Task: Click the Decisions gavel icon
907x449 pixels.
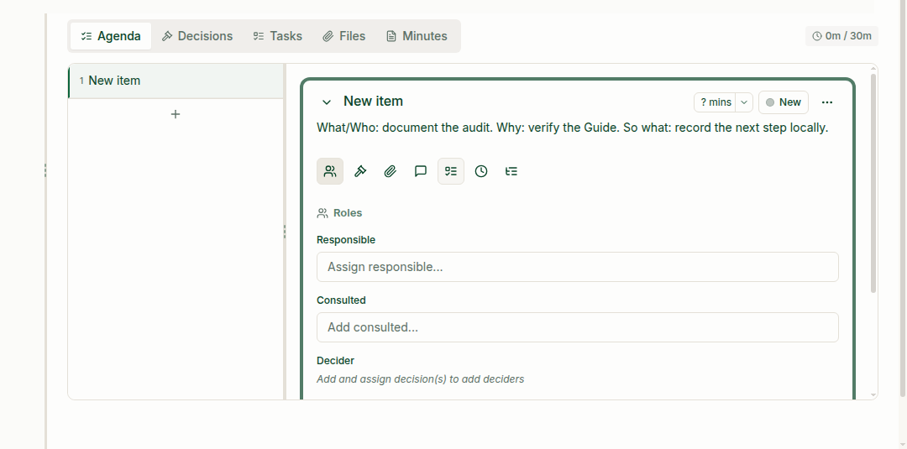Action: (360, 171)
